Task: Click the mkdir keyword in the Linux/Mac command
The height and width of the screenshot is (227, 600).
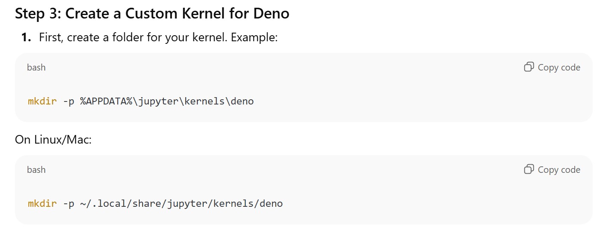Action: pos(42,203)
